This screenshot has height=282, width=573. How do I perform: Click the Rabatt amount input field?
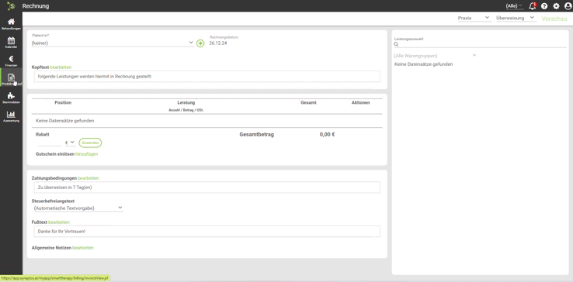50,143
